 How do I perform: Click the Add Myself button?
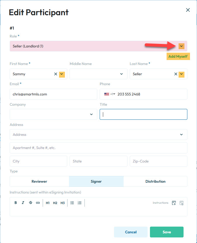[x=178, y=56]
